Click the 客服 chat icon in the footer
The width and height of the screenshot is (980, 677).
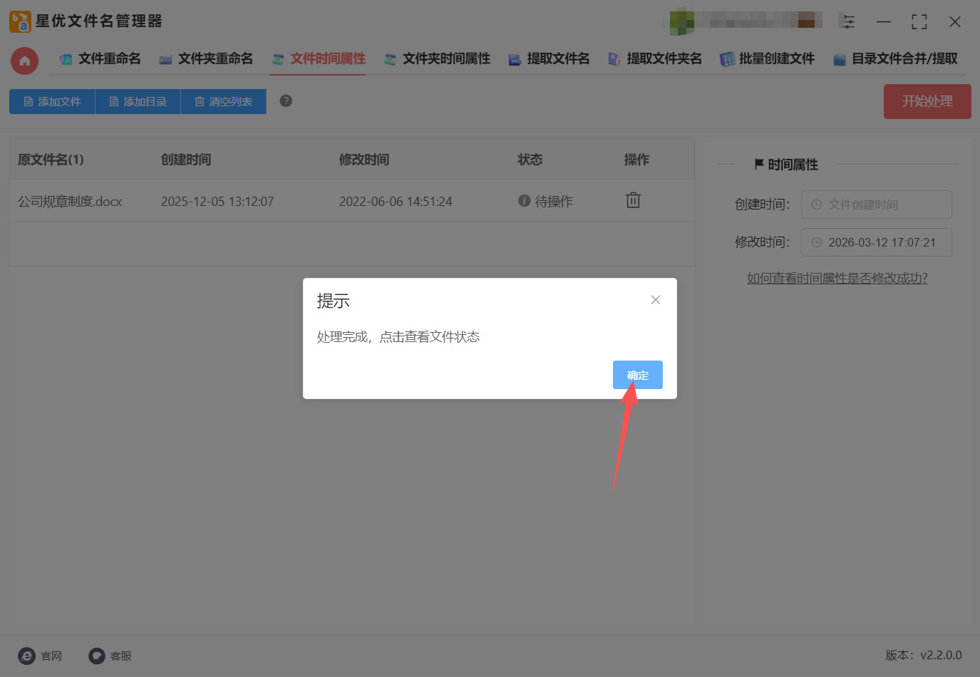(96, 656)
